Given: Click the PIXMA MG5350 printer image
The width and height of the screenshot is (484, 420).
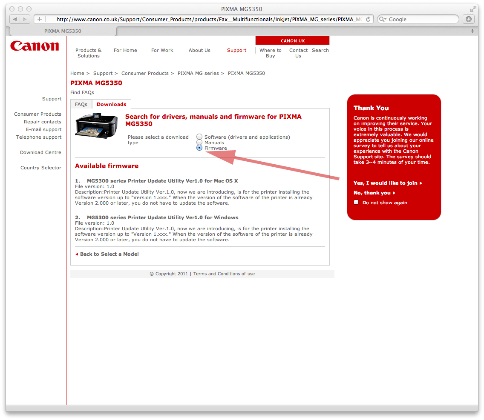Looking at the screenshot, I should click(x=96, y=126).
